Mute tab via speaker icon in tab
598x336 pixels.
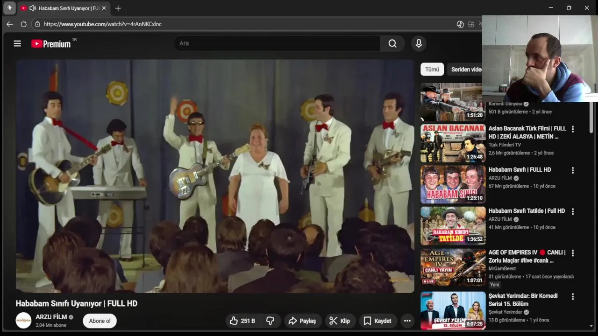32,8
